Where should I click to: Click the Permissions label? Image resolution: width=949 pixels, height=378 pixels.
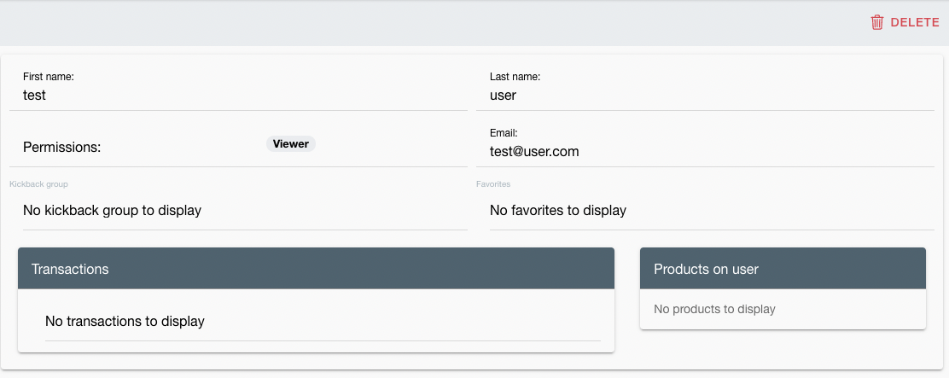[x=61, y=147]
